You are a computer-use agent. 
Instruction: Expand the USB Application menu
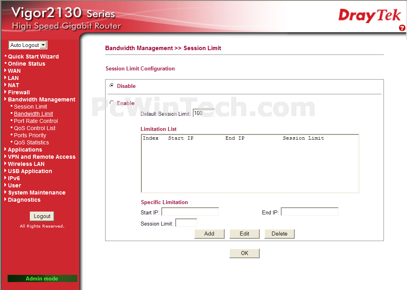tap(30, 171)
